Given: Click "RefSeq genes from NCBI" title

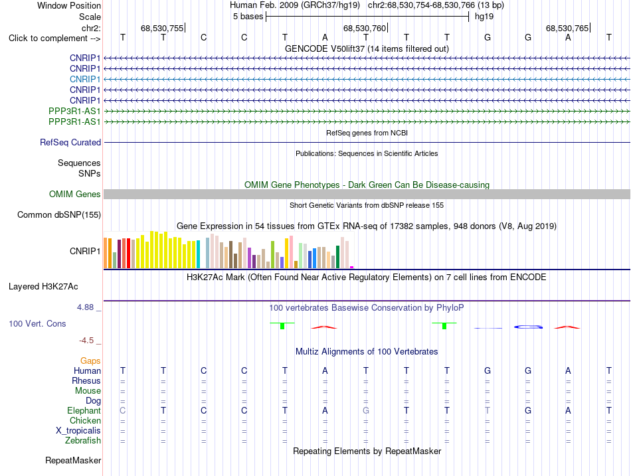Looking at the screenshot, I should 367,133.
